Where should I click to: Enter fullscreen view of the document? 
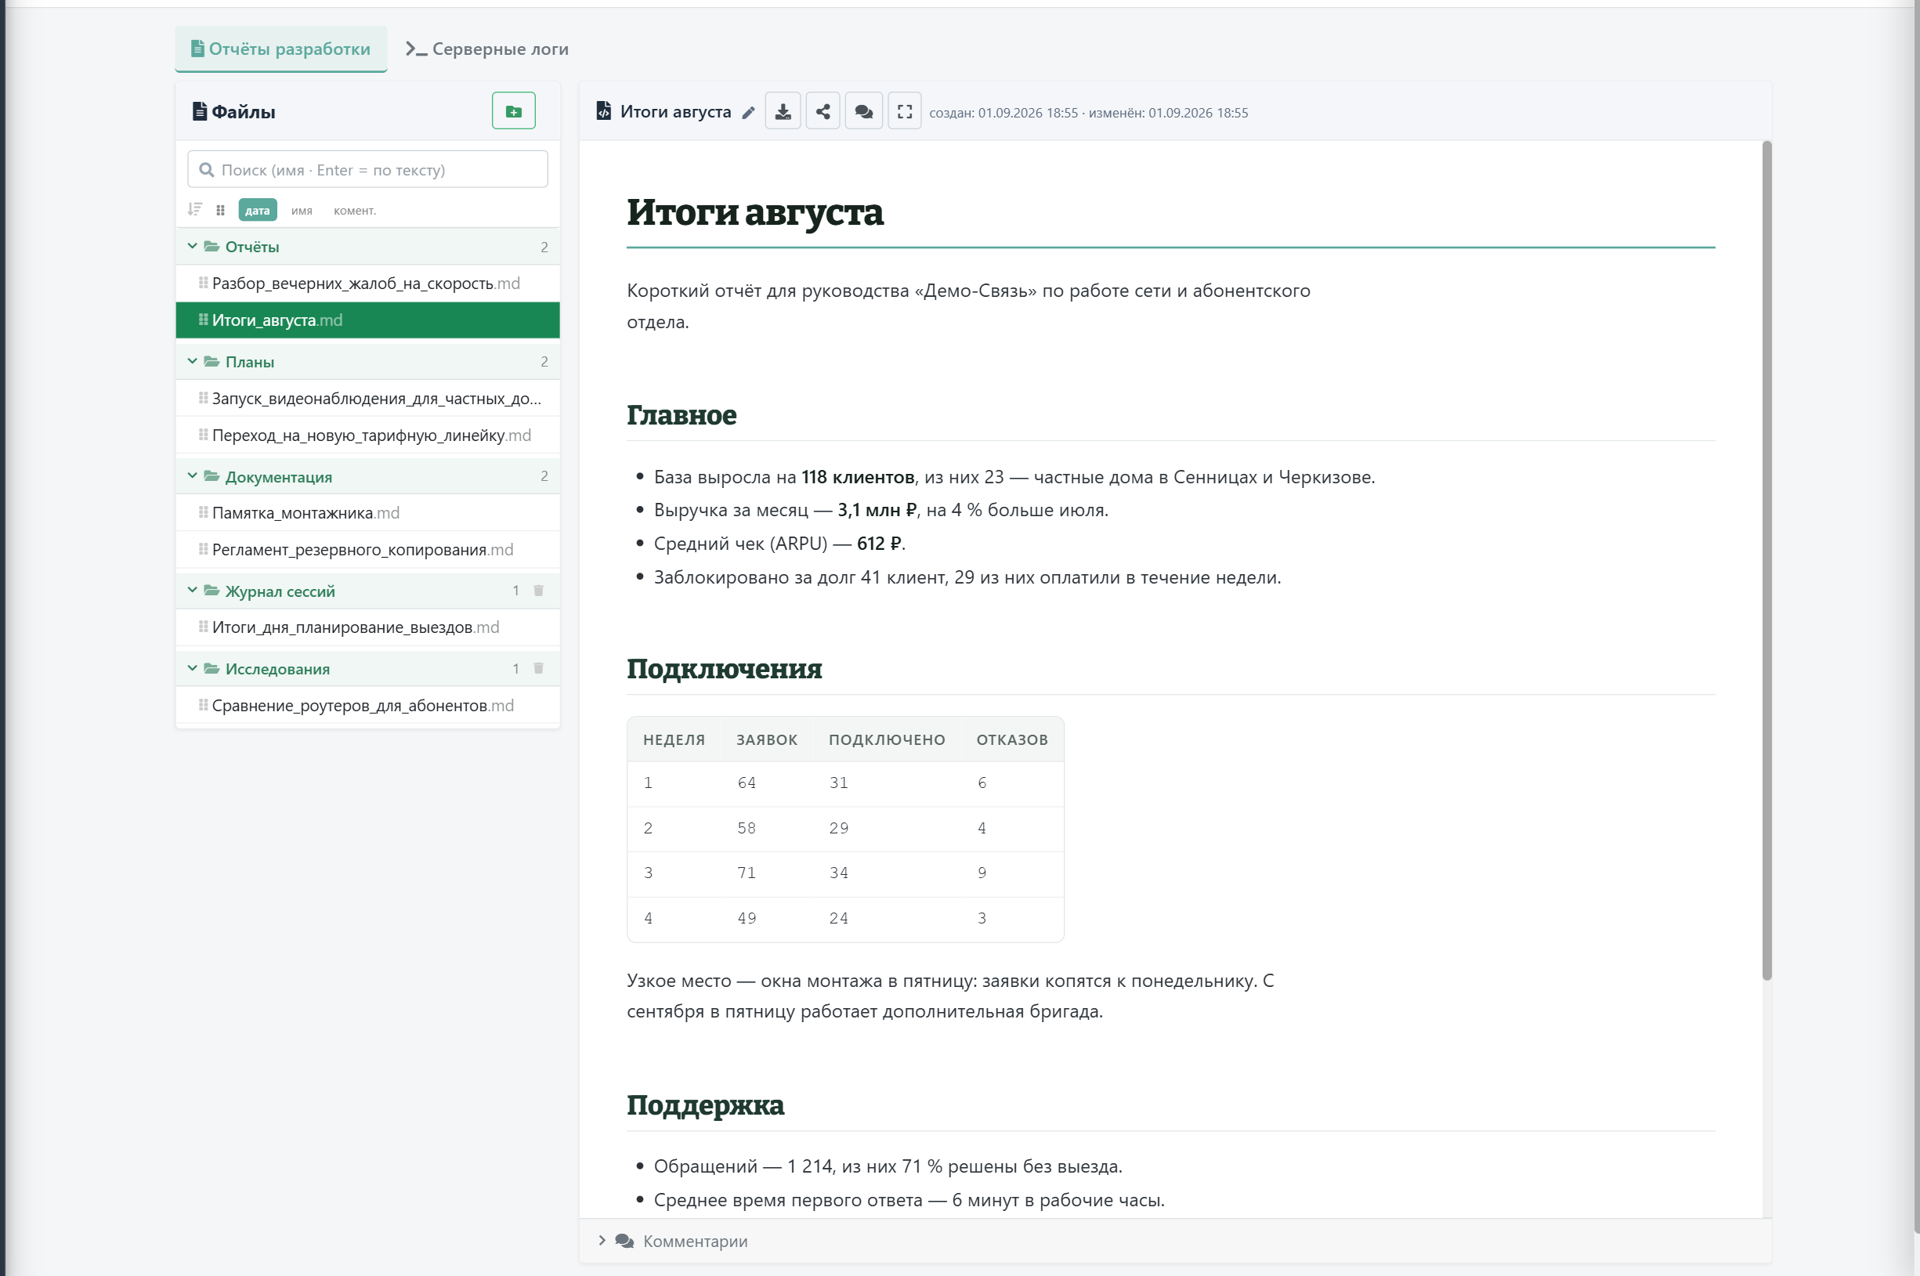click(904, 111)
